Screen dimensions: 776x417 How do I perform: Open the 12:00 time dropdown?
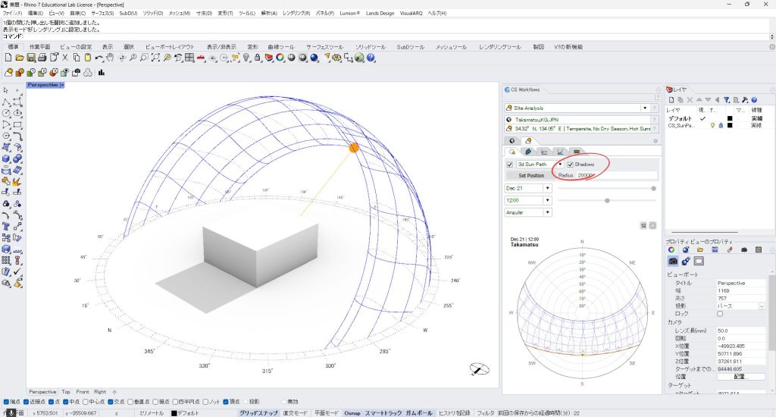[x=547, y=200]
